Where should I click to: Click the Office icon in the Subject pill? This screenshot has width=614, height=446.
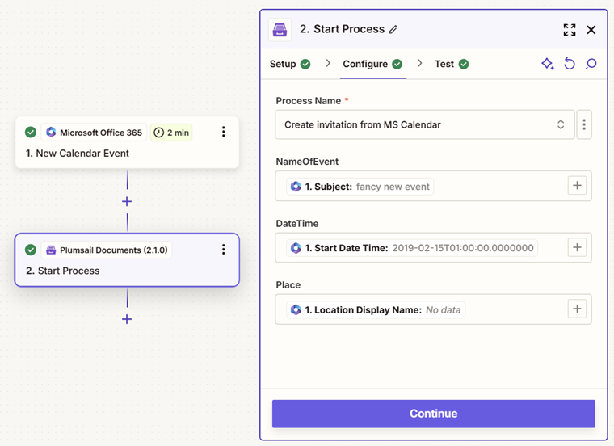[296, 187]
